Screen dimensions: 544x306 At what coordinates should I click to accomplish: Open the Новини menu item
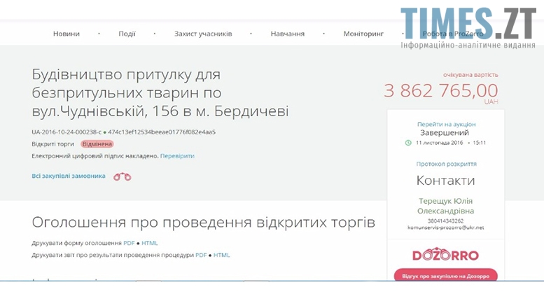pyautogui.click(x=67, y=34)
